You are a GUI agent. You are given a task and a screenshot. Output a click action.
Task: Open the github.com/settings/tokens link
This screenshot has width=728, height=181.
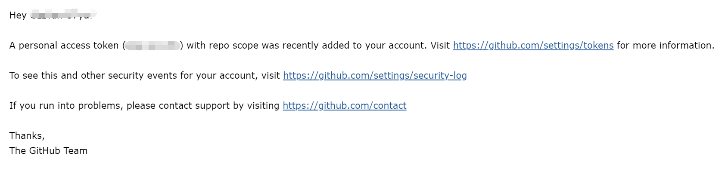tap(533, 46)
